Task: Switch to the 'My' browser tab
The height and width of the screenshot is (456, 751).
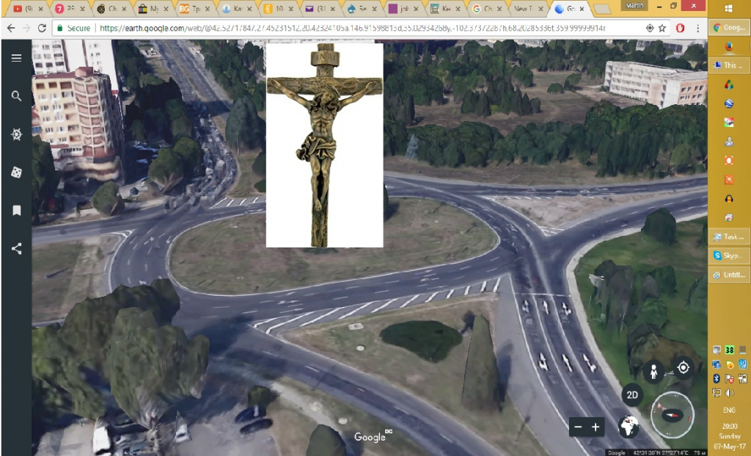Action: (x=154, y=9)
